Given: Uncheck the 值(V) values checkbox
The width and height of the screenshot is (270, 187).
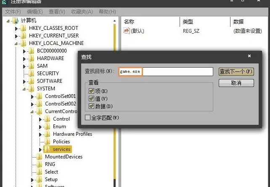Looking at the screenshot, I should [91, 99].
